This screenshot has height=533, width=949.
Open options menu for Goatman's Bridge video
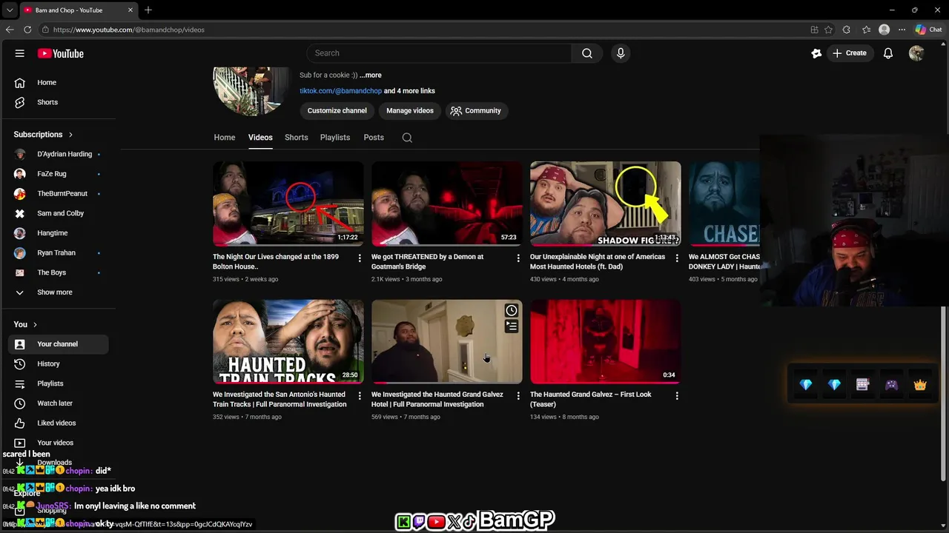coord(518,258)
